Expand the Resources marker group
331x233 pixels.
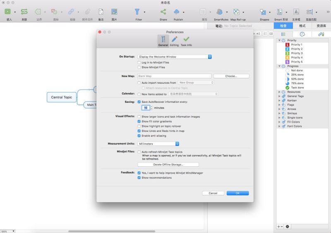pyautogui.click(x=280, y=92)
